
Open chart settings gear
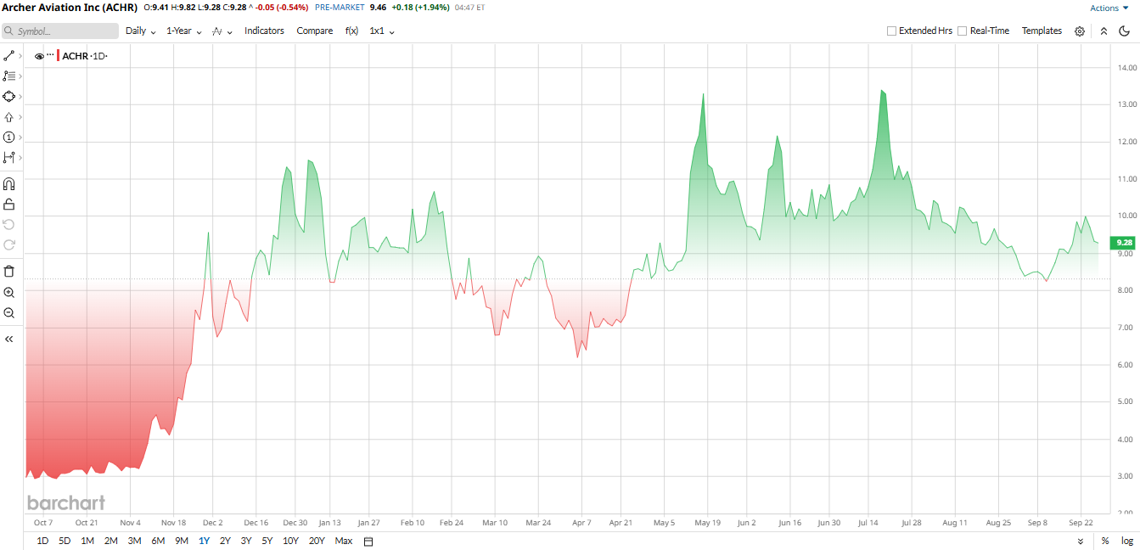coord(1080,31)
